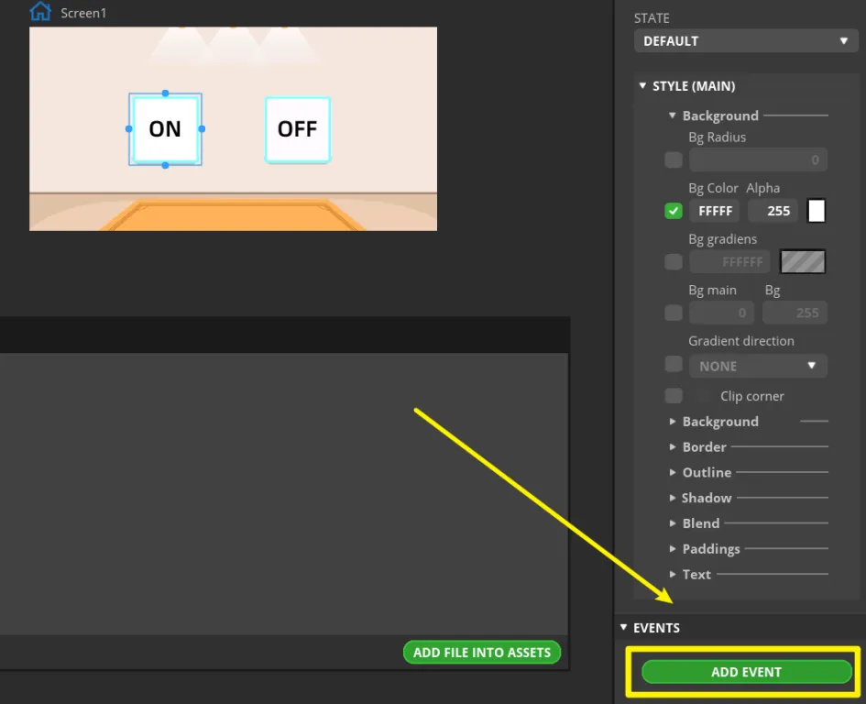
Task: Open the white Bg Color swatch
Action: click(816, 211)
